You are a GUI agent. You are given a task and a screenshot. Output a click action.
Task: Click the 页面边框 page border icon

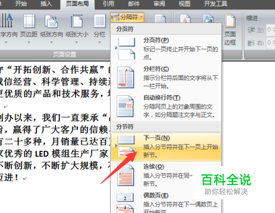point(230,20)
